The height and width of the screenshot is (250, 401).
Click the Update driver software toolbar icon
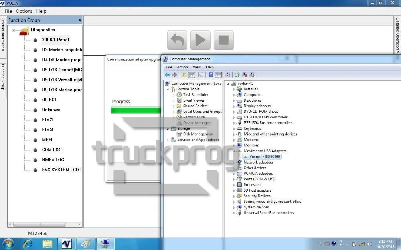237,75
